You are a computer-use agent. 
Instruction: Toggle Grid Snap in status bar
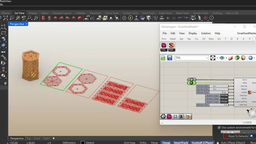click(x=130, y=142)
